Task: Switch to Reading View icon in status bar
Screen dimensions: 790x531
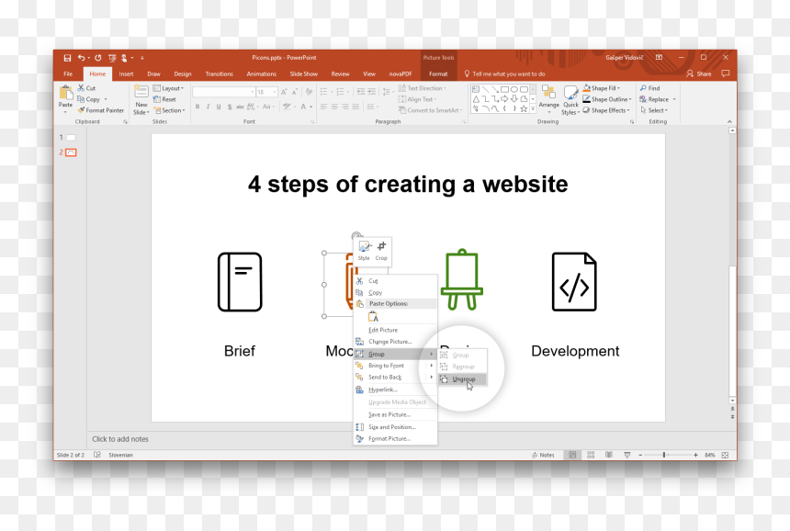Action: point(609,455)
